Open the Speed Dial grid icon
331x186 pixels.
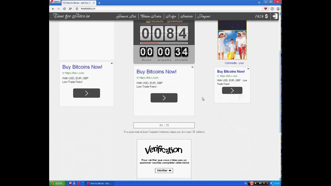point(70,9)
